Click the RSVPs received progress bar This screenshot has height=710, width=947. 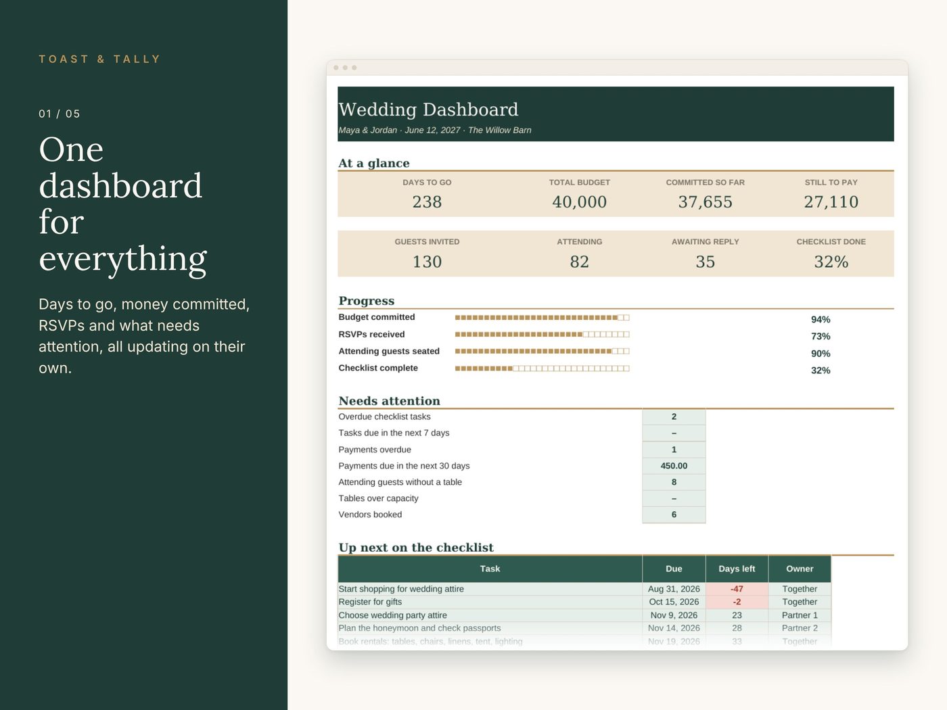tap(542, 334)
